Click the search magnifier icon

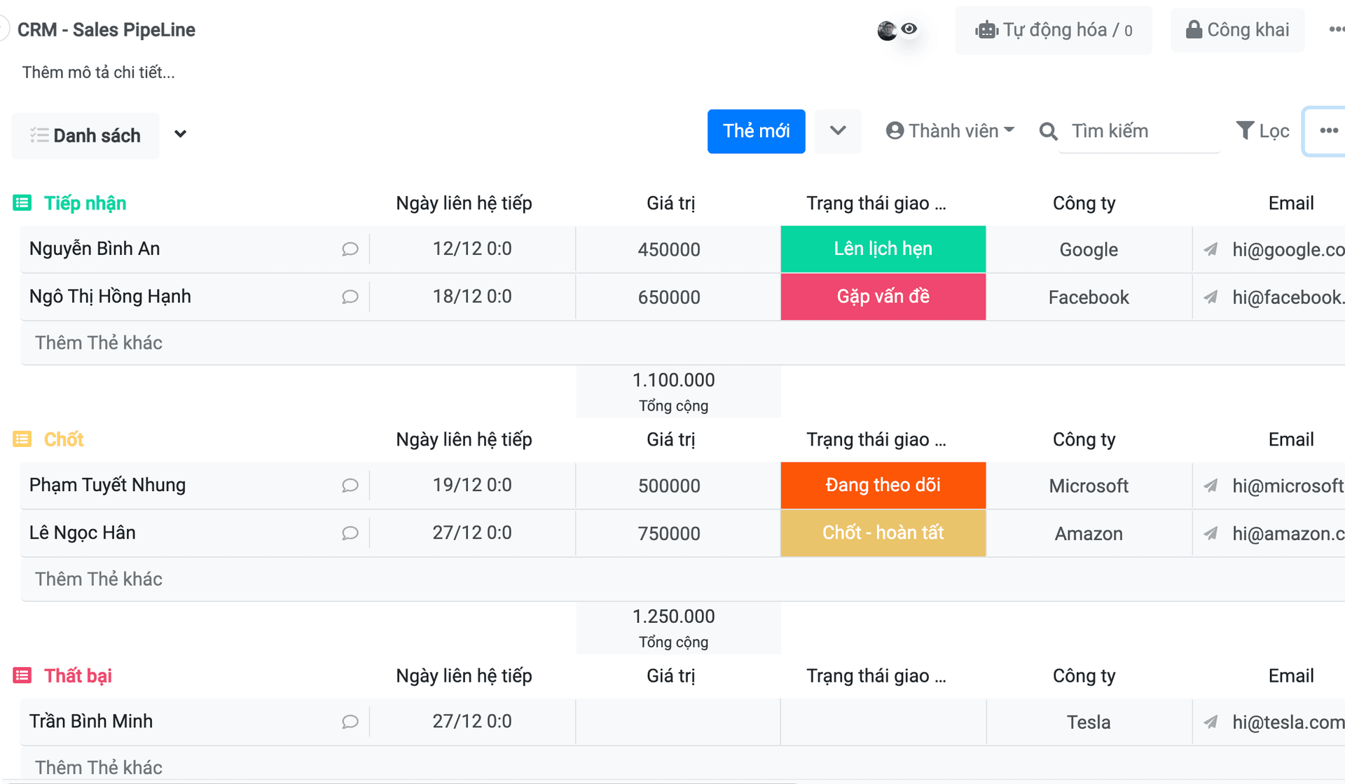tap(1048, 131)
